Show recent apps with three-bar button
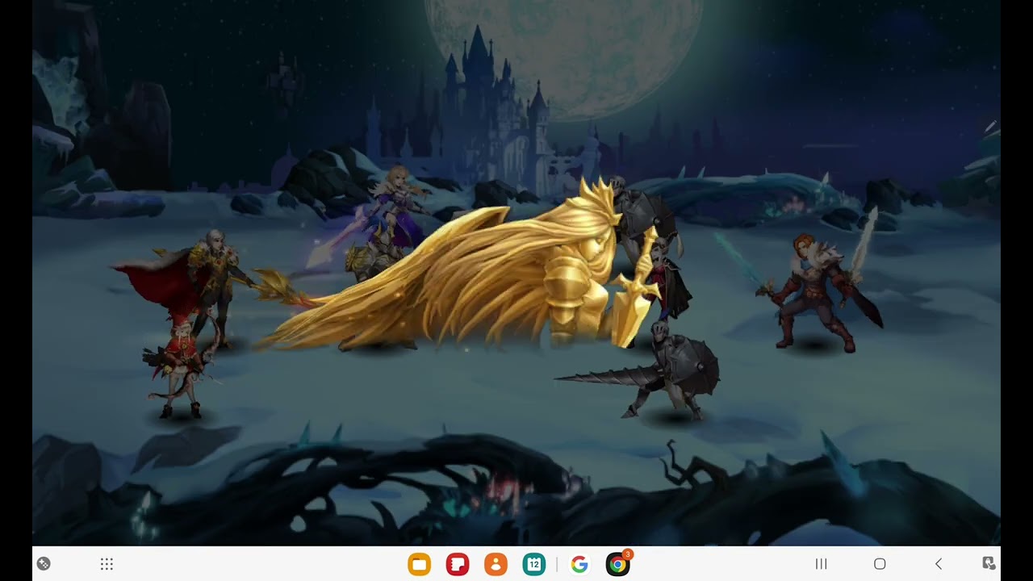The height and width of the screenshot is (581, 1033). click(822, 564)
